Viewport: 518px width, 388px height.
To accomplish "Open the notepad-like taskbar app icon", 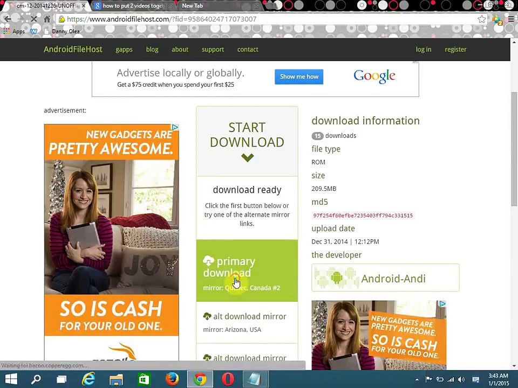I will point(255,379).
